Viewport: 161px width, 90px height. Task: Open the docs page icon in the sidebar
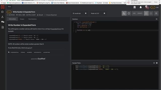point(3,27)
